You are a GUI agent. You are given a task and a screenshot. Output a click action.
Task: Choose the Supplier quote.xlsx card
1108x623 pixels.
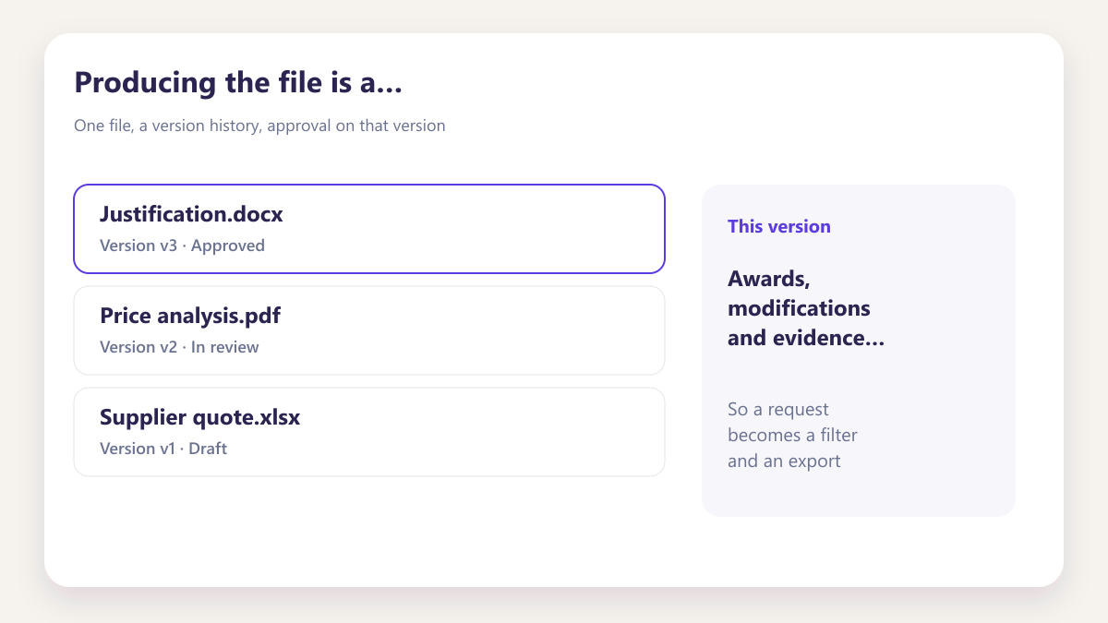pos(369,432)
